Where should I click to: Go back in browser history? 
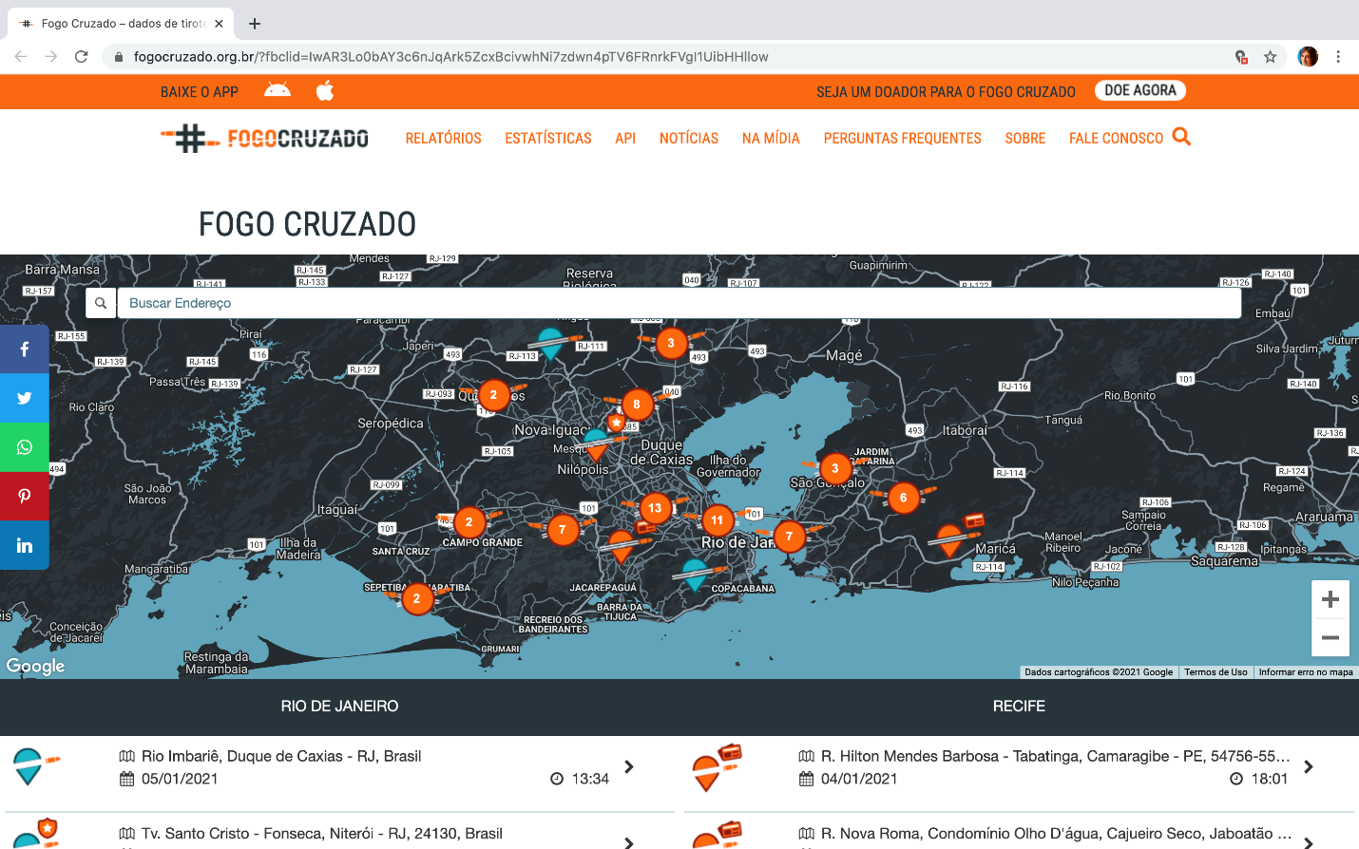coord(21,57)
